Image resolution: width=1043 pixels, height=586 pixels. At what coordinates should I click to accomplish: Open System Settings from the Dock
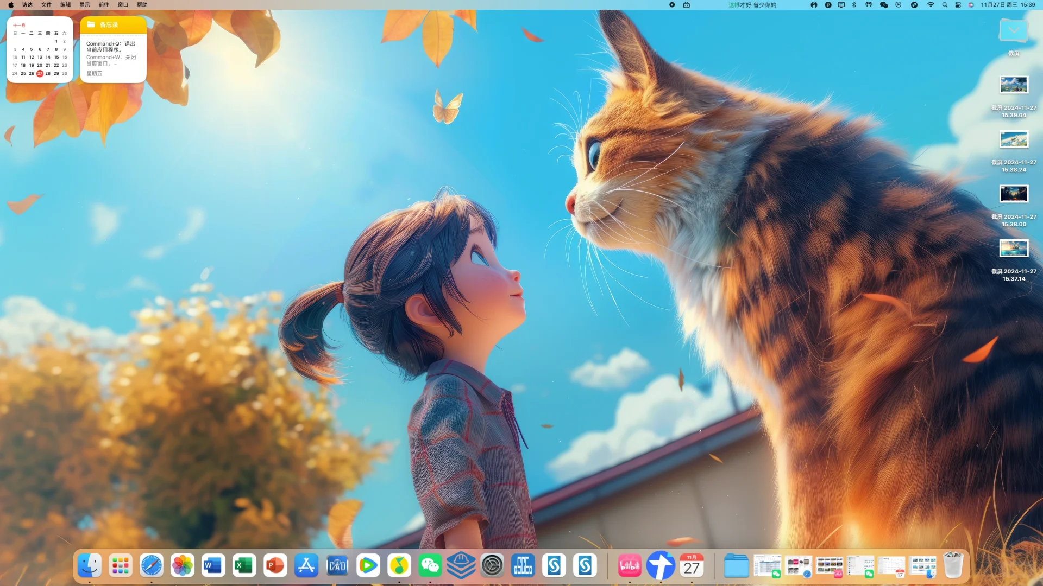(492, 566)
